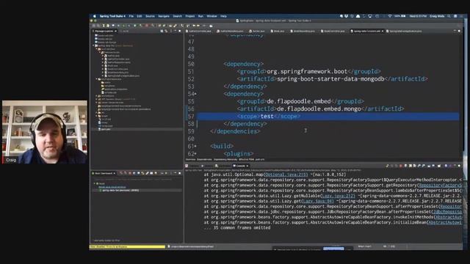Select the Package Explorer view tab
Image resolution: width=470 pixels, height=264 pixels.
click(104, 31)
